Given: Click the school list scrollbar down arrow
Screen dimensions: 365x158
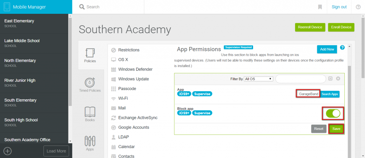Looking at the screenshot, I should click(70, 141).
